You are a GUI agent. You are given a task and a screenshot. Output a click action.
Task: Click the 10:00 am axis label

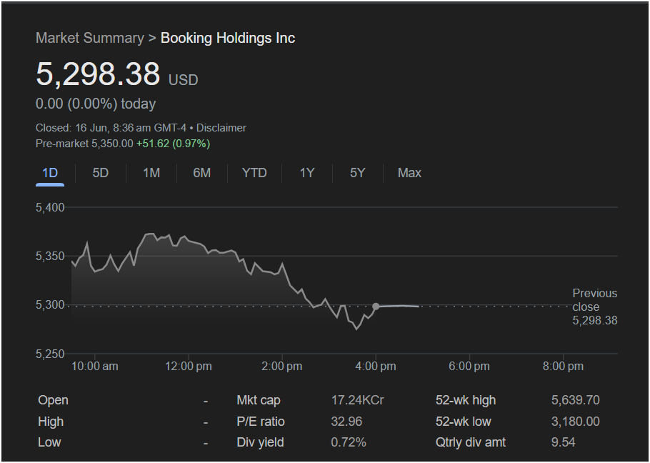94,367
